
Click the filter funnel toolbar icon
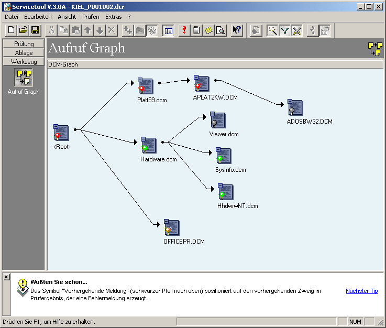click(284, 30)
